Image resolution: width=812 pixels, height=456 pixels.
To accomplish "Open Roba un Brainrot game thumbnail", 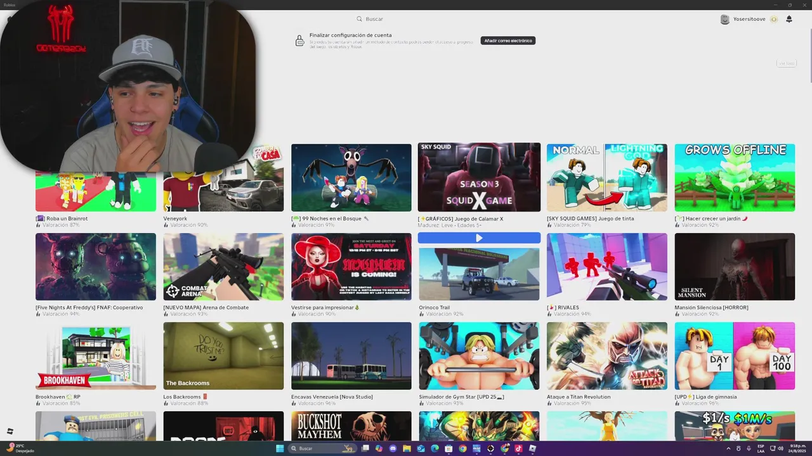I will (x=96, y=191).
